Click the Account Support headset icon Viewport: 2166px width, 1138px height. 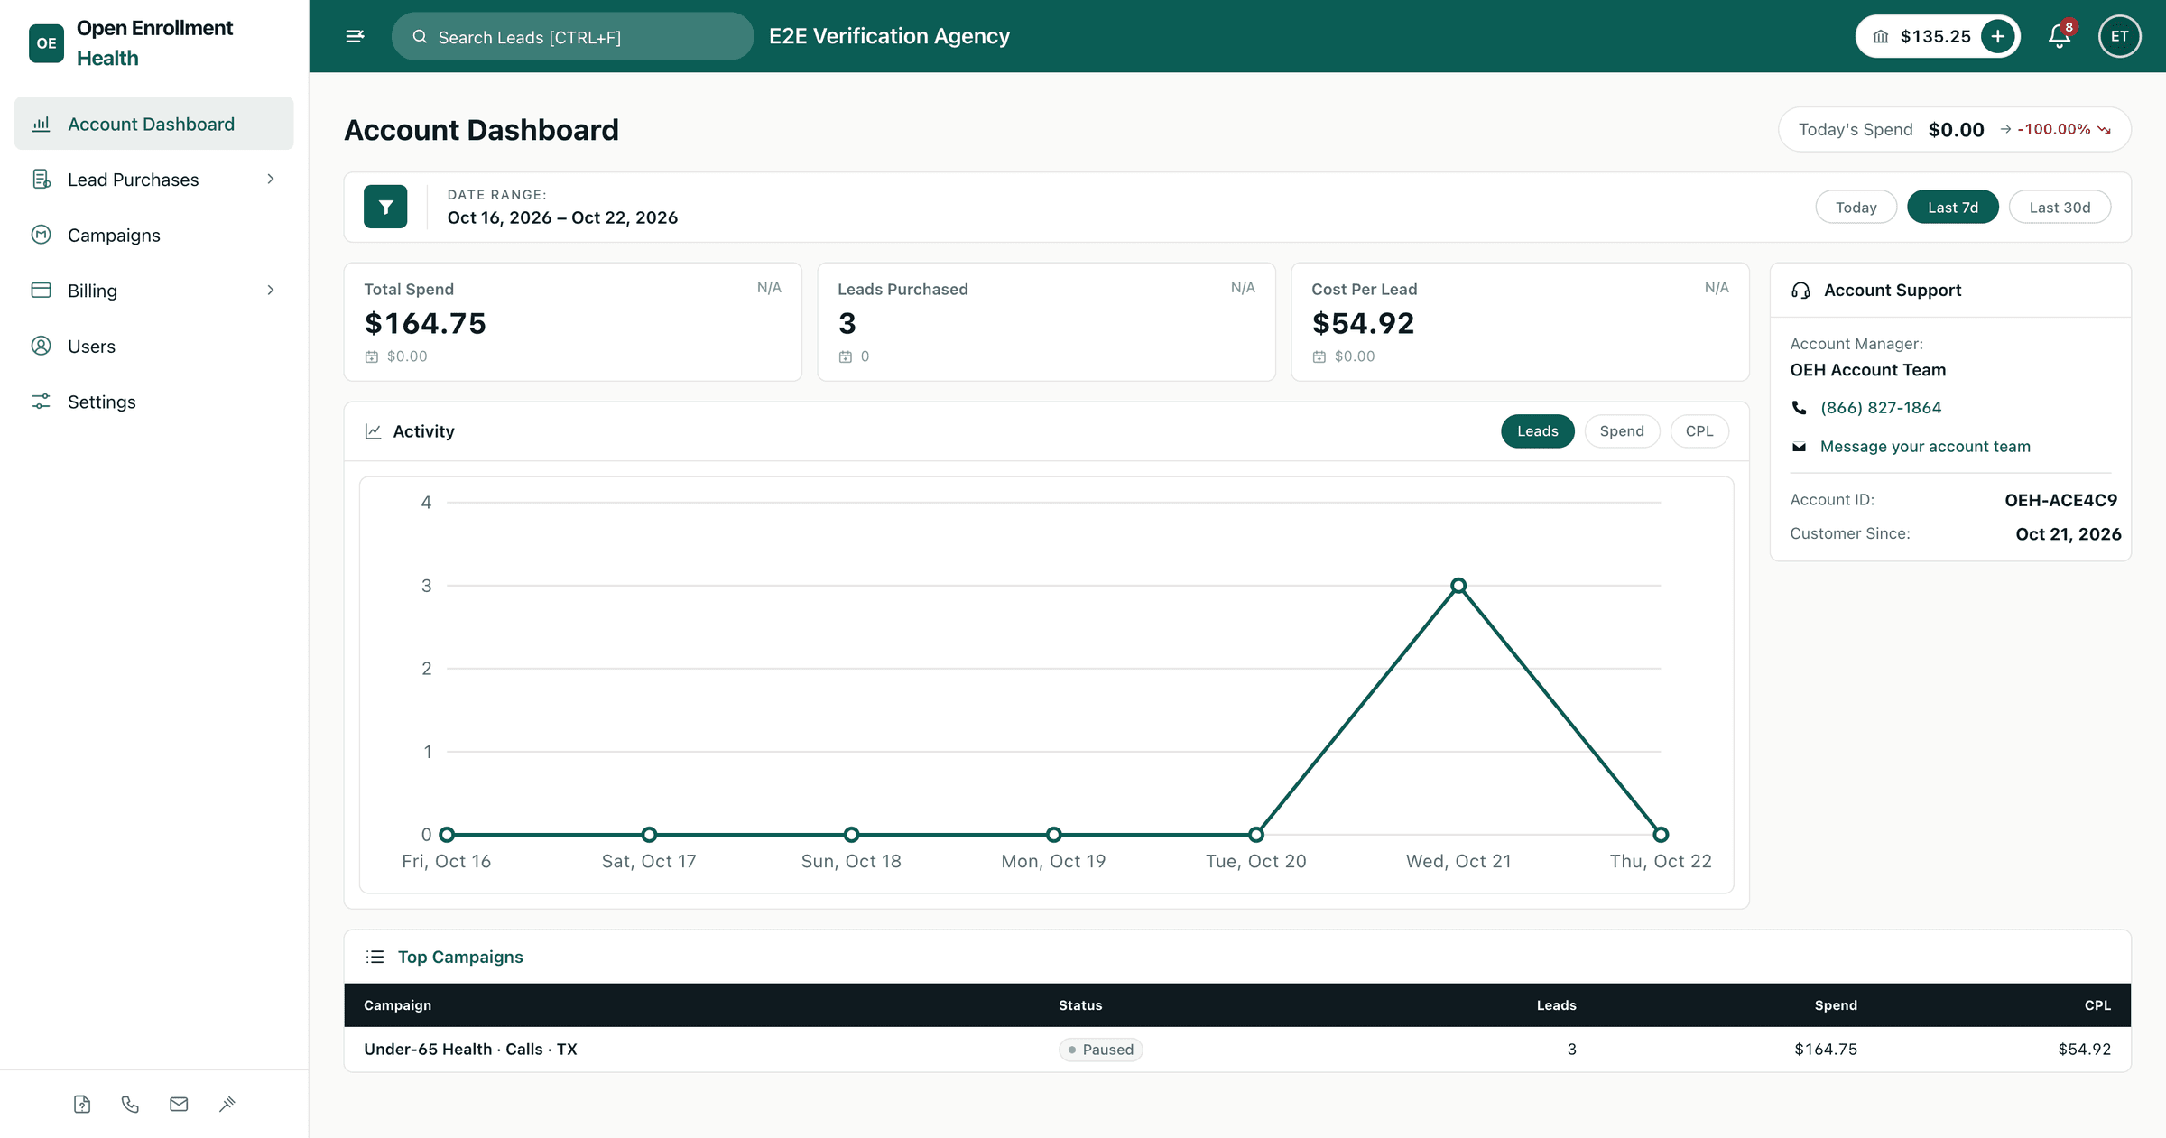tap(1800, 291)
